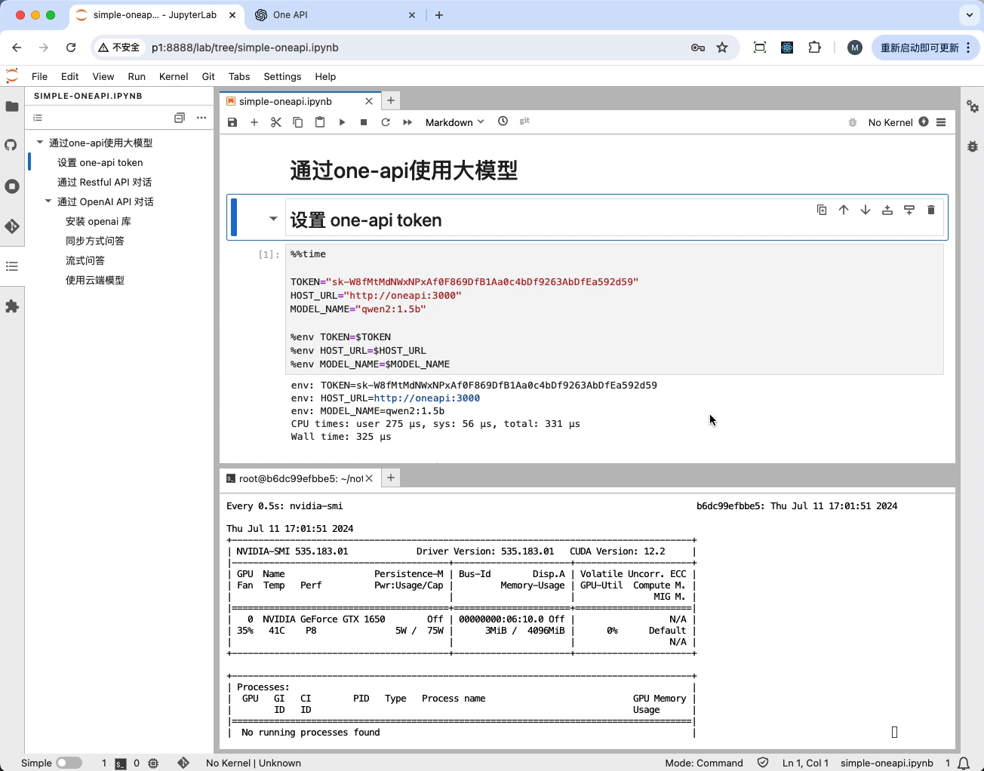The height and width of the screenshot is (771, 984).
Task: Follow the http://oneapi:3000 link
Action: point(427,398)
